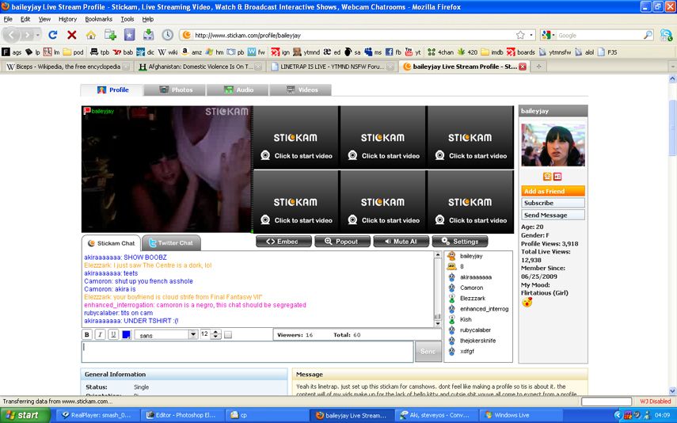Click the Embed button

(283, 242)
